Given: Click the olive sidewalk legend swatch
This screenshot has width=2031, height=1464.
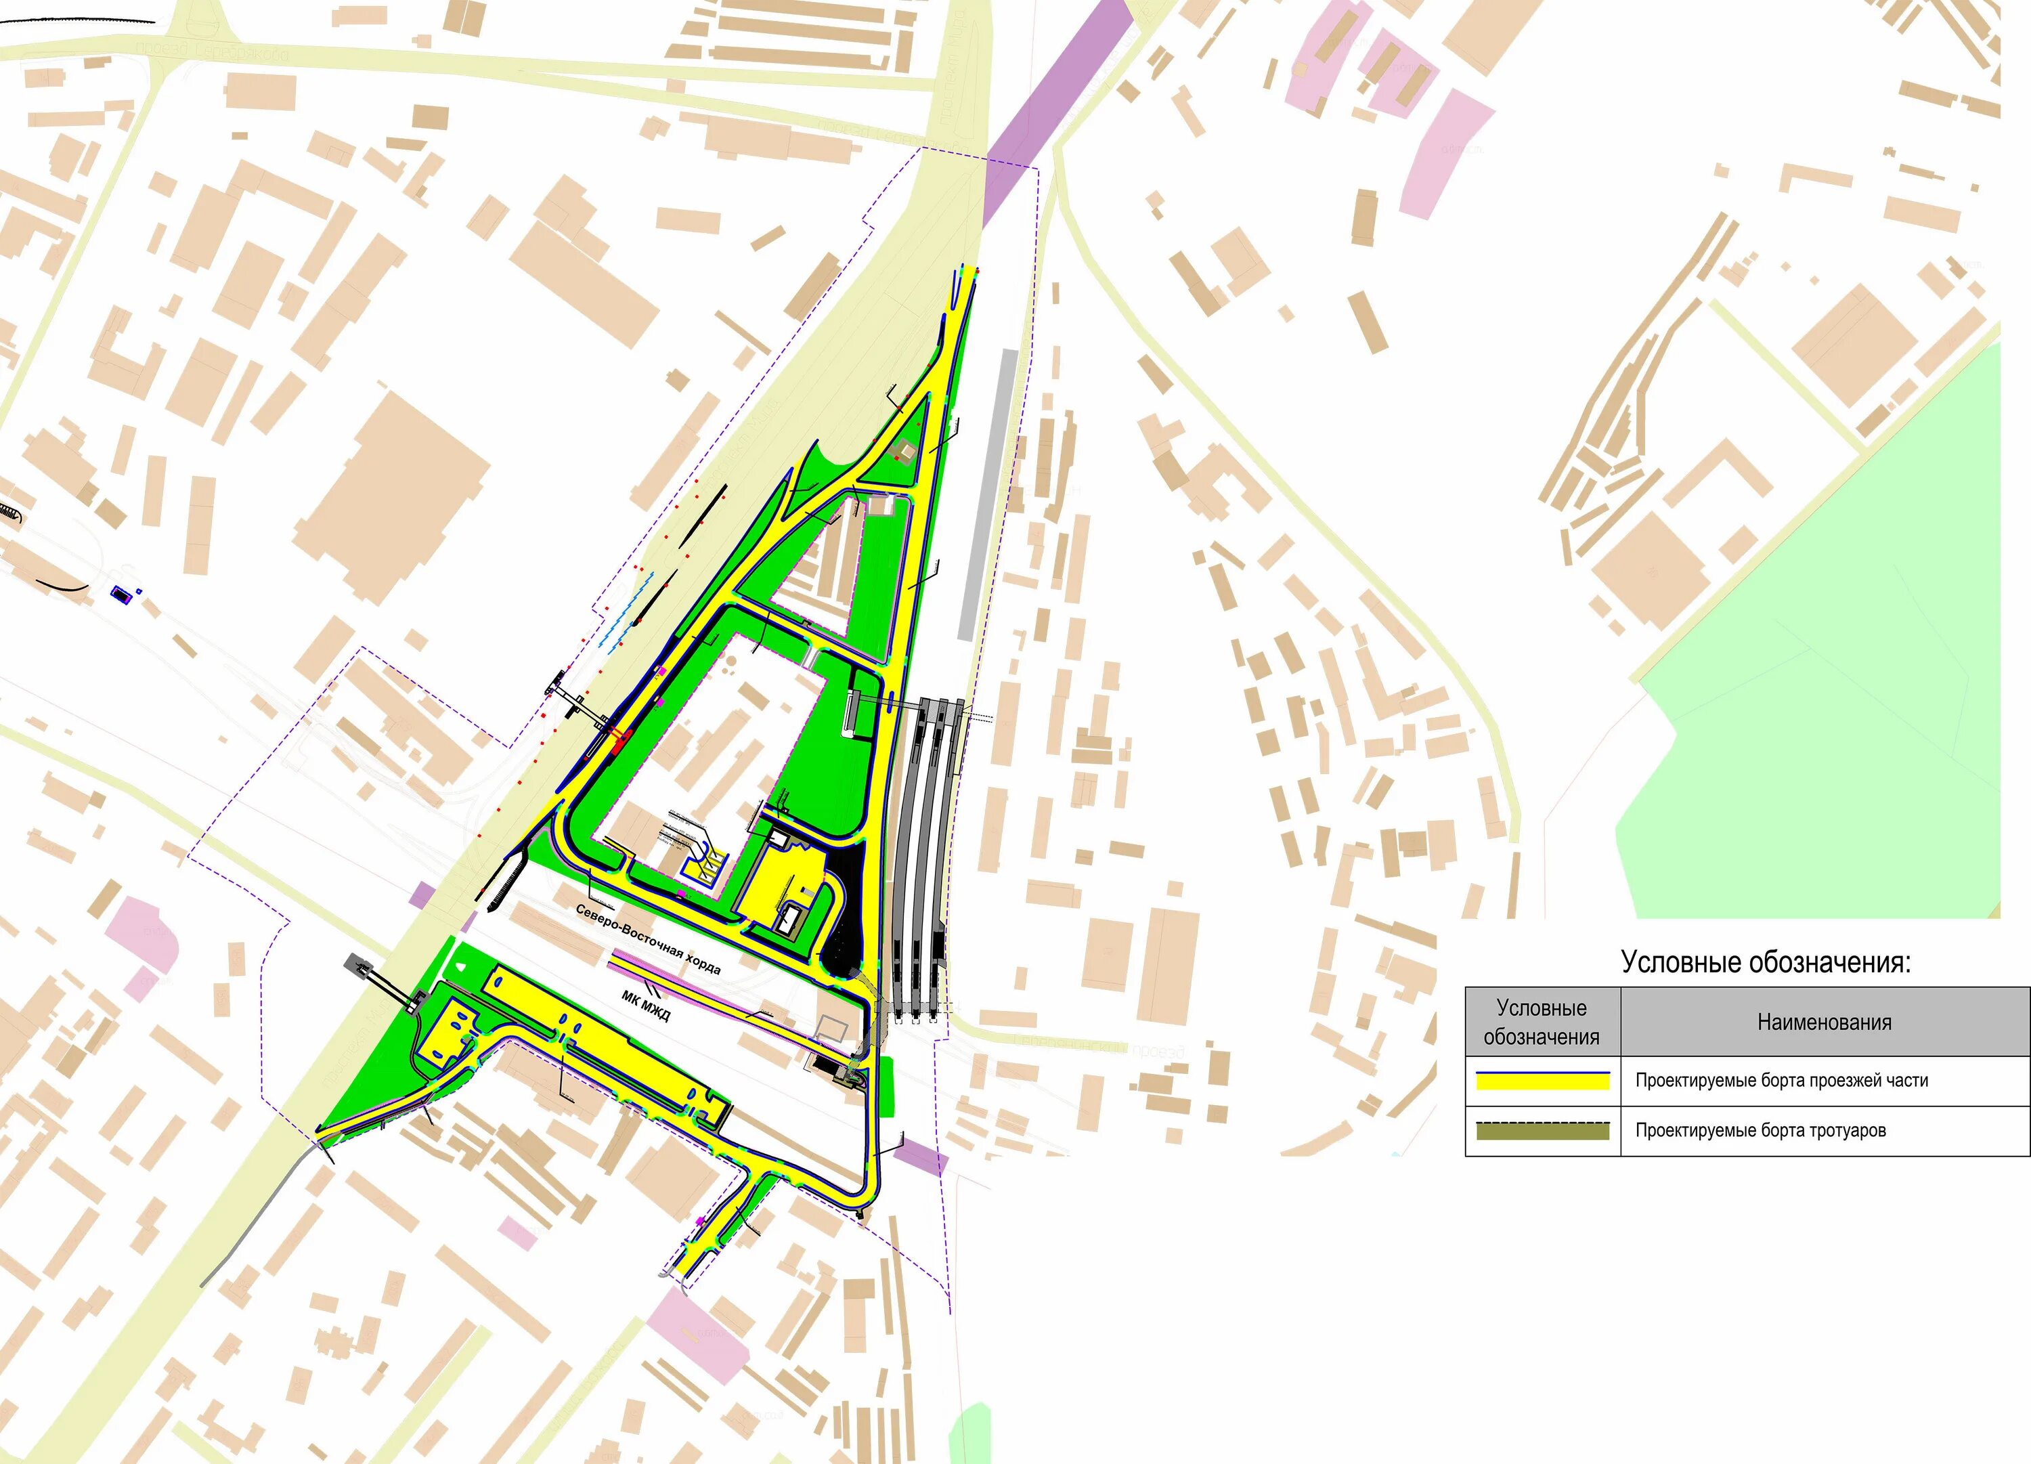Looking at the screenshot, I should 1542,1131.
